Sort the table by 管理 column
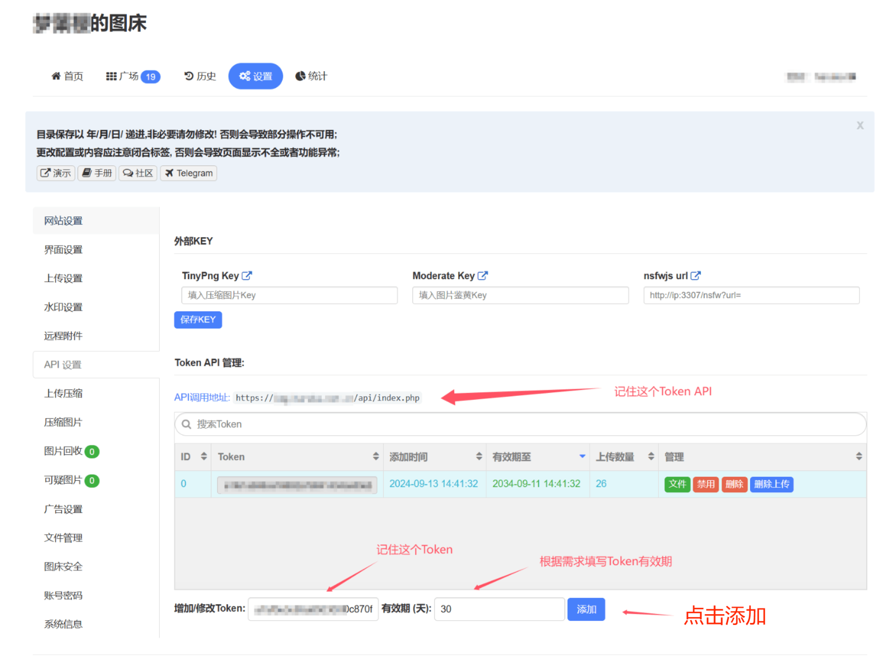896x660 pixels. pos(763,457)
